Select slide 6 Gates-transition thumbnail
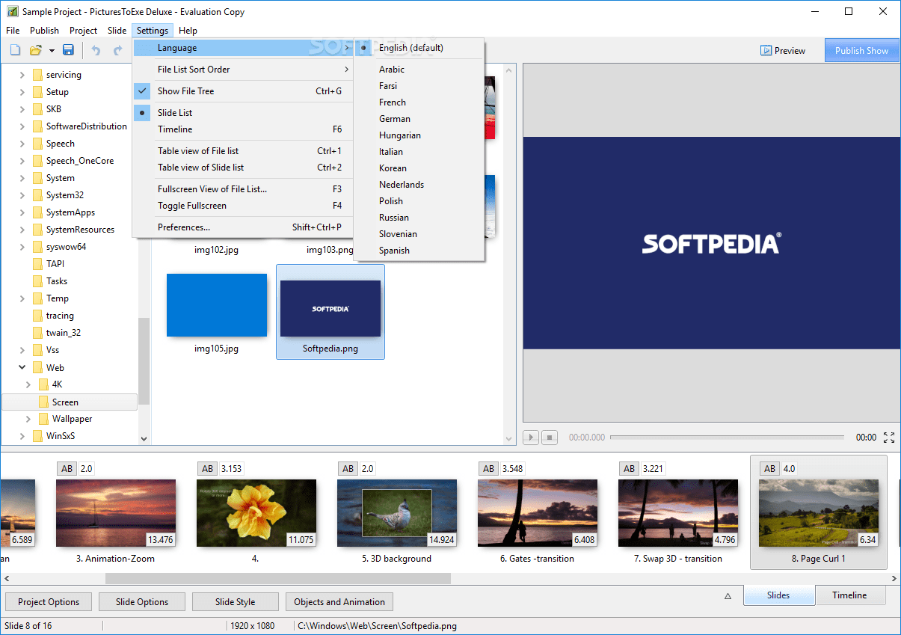Viewport: 901px width, 635px height. (538, 513)
